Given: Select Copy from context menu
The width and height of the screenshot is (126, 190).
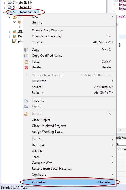Looking at the screenshot, I should coord(69,50).
